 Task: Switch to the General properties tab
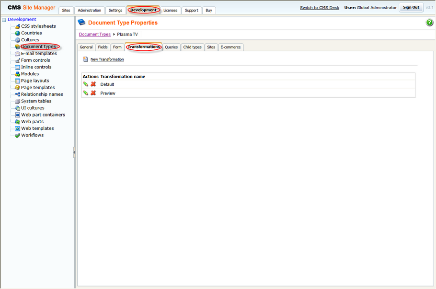86,47
